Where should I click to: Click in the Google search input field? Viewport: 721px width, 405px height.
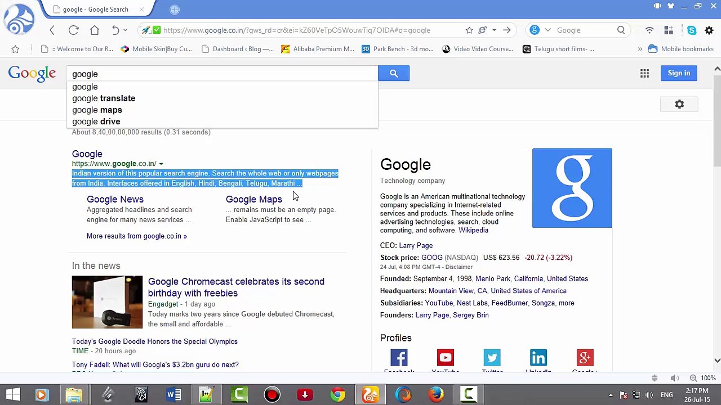pyautogui.click(x=222, y=74)
